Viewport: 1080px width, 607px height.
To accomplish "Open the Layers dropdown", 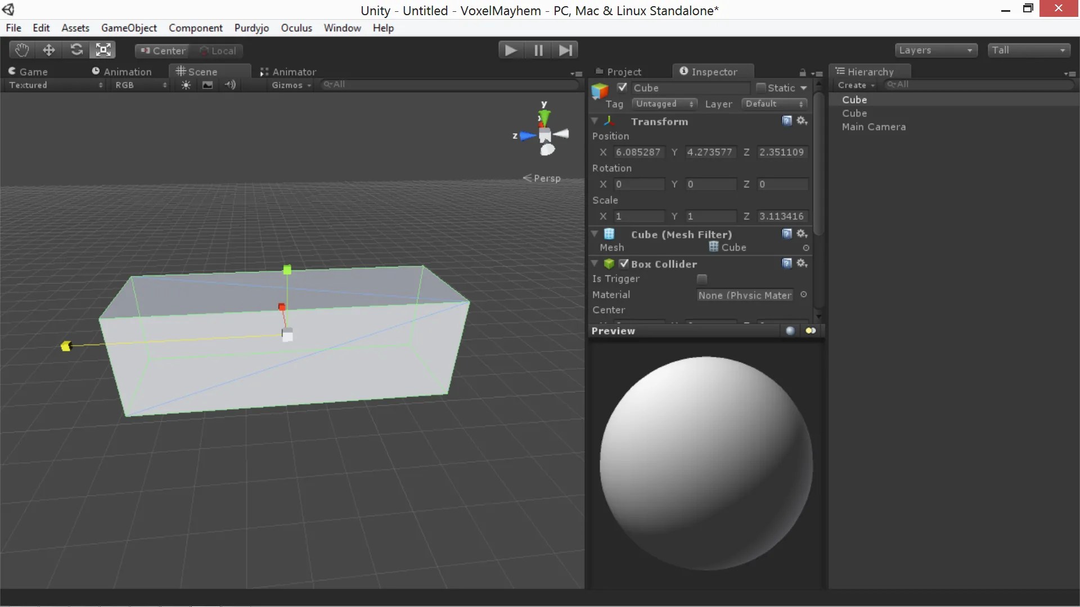I will pyautogui.click(x=935, y=50).
